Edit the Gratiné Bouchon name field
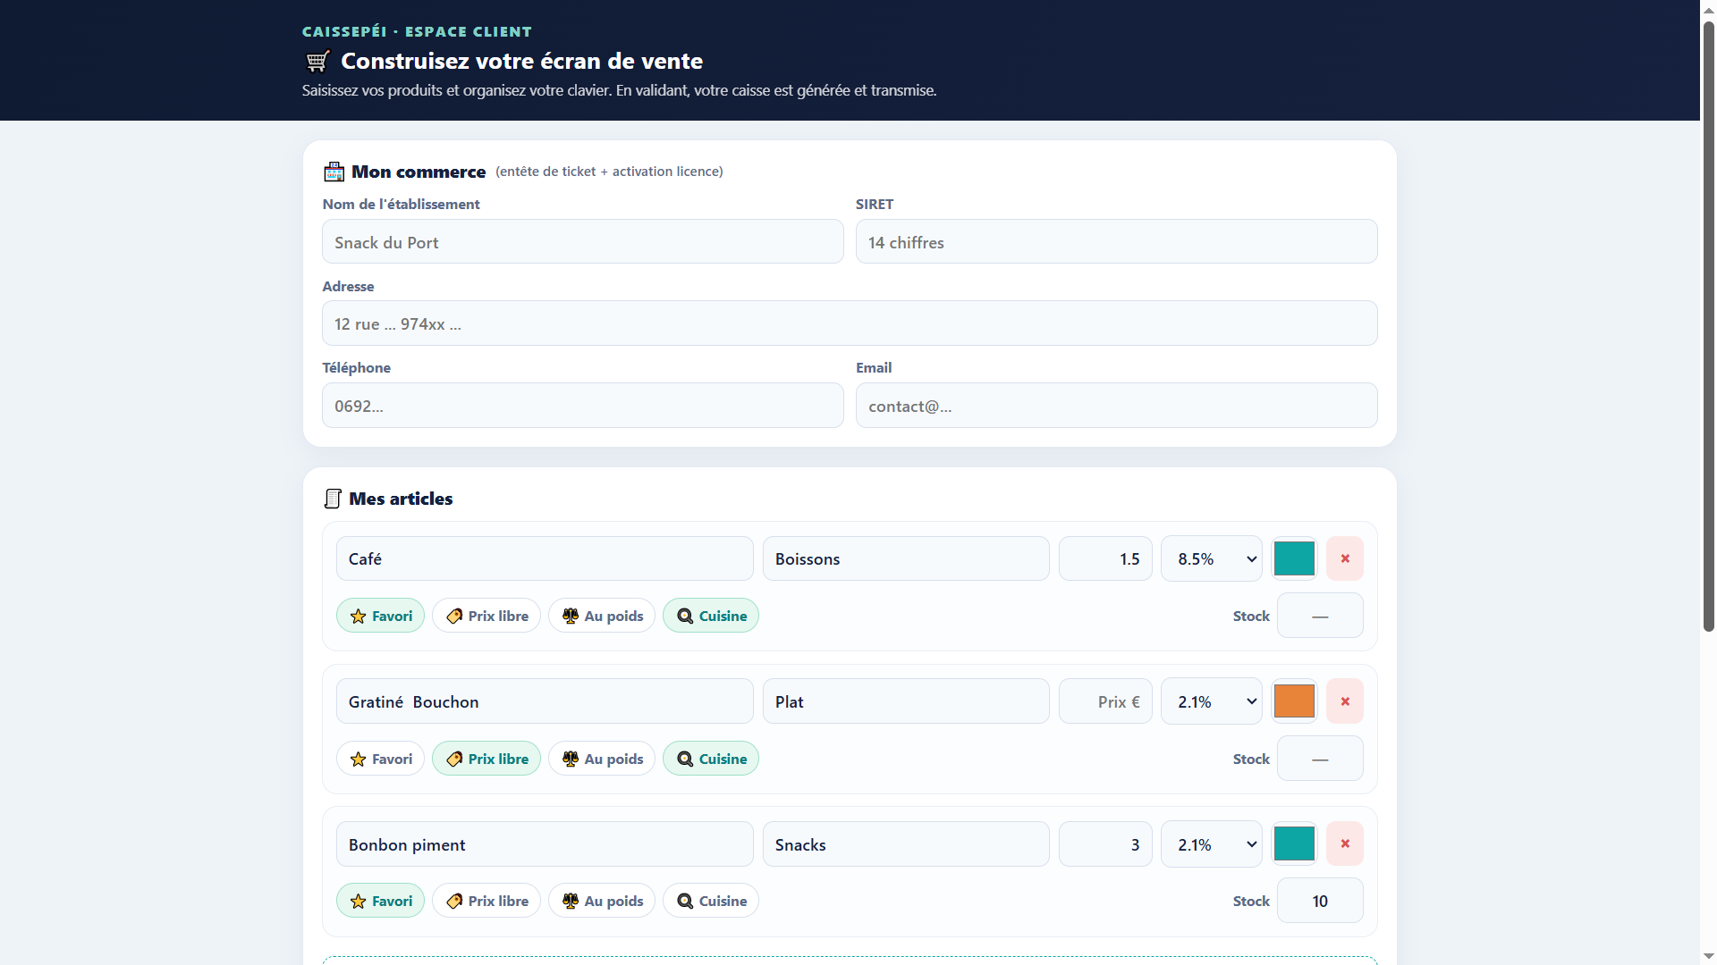Viewport: 1717px width, 965px height. coord(545,701)
